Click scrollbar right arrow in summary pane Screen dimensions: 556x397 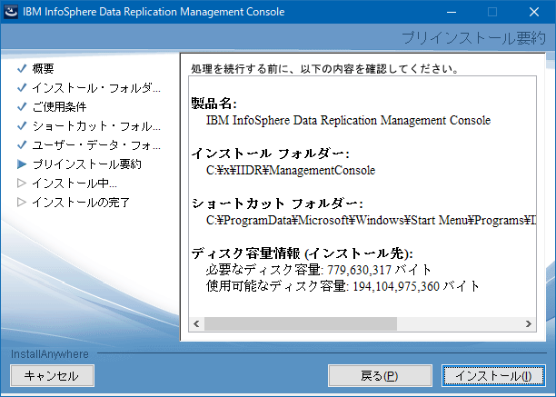tap(529, 323)
